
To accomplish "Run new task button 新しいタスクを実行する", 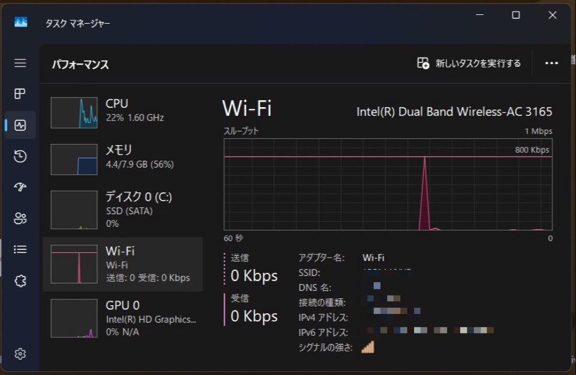I will pyautogui.click(x=469, y=63).
